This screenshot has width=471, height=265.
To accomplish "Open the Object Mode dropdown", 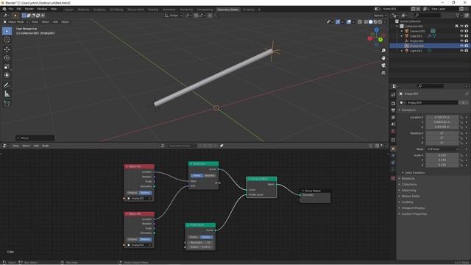I will [x=15, y=22].
